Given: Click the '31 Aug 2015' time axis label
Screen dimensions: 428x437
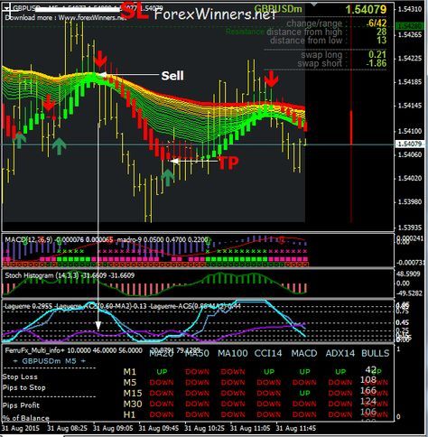Looking at the screenshot, I should 21,429.
